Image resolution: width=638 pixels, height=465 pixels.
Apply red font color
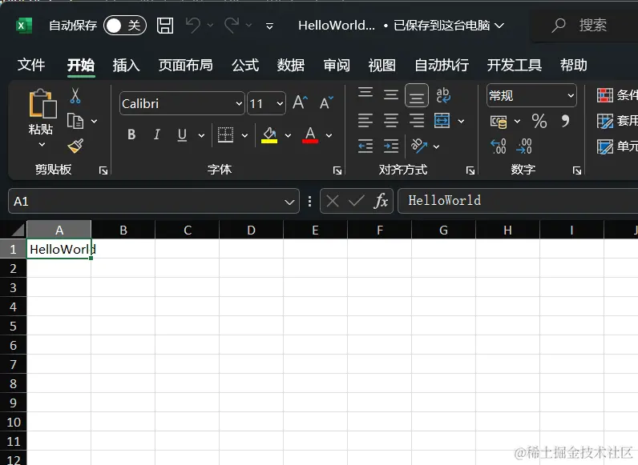[x=310, y=135]
